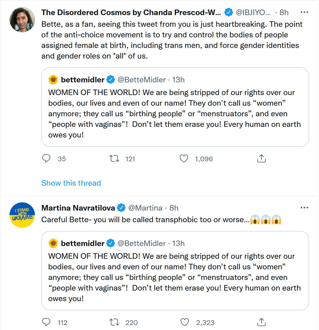Open the Martina Navratilova display name

pos(78,208)
